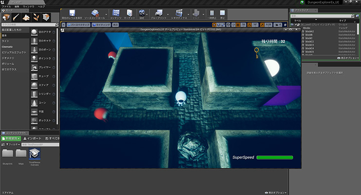The width and height of the screenshot is (361, 195).
Task: Open the Add New (新規追加) dropdown
Action: pos(11,138)
